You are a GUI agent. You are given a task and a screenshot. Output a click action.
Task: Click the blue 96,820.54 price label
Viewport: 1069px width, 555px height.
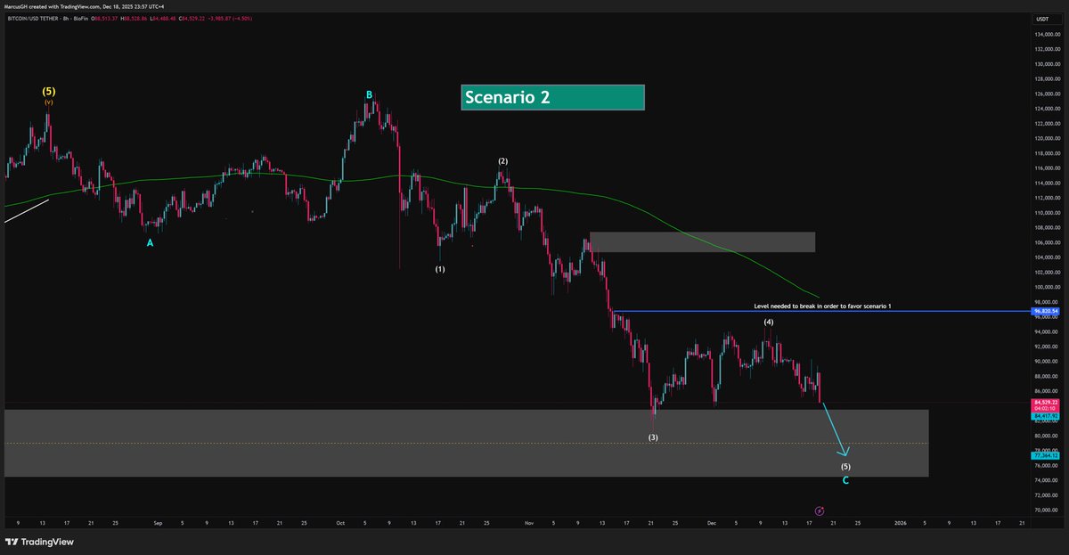coord(1045,313)
